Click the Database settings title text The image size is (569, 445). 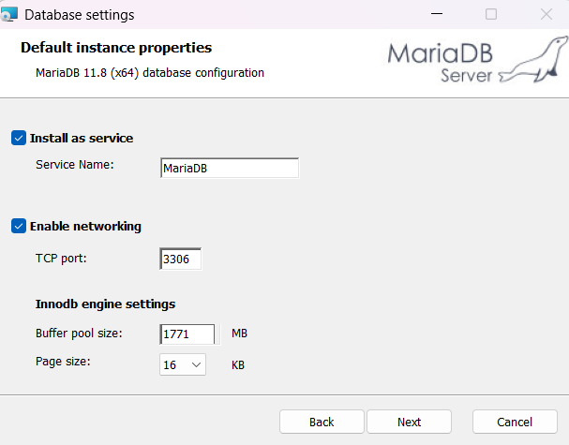tap(79, 15)
